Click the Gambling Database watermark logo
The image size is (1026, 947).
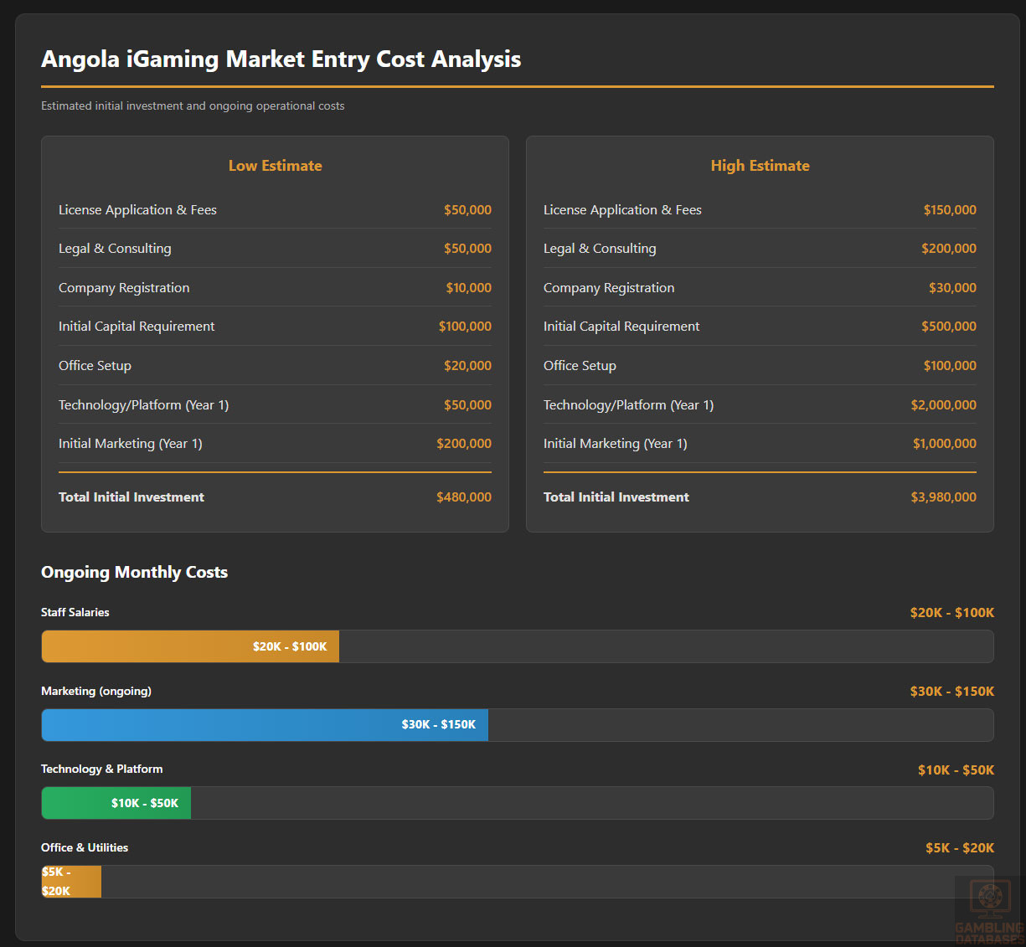[x=989, y=910]
